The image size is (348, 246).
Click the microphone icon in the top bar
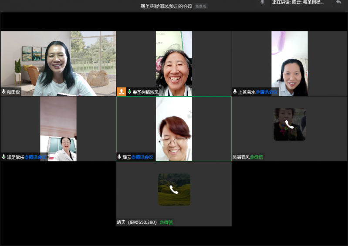coord(262,2)
